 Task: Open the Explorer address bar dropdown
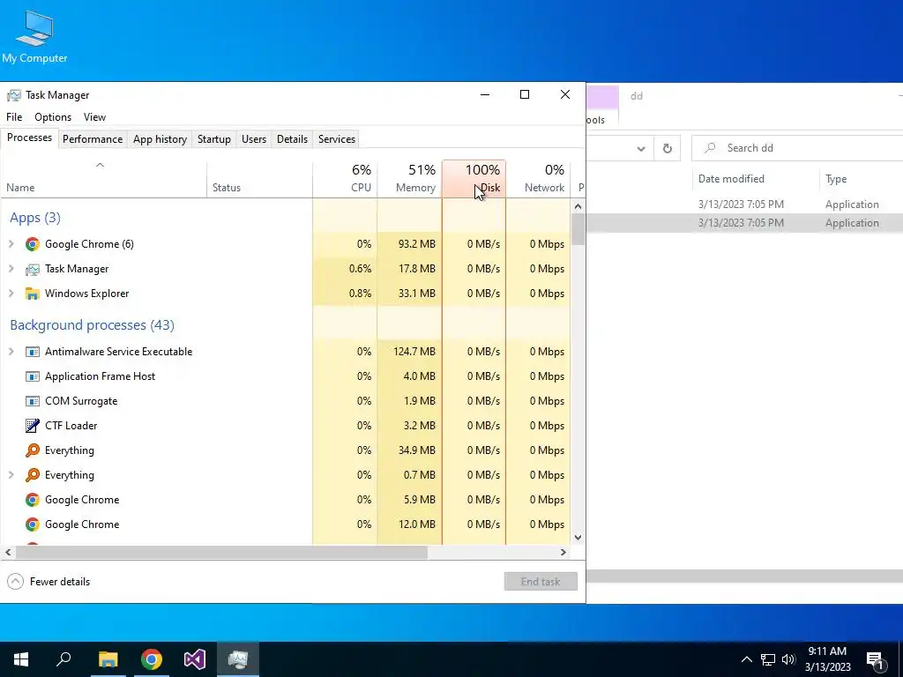(640, 148)
